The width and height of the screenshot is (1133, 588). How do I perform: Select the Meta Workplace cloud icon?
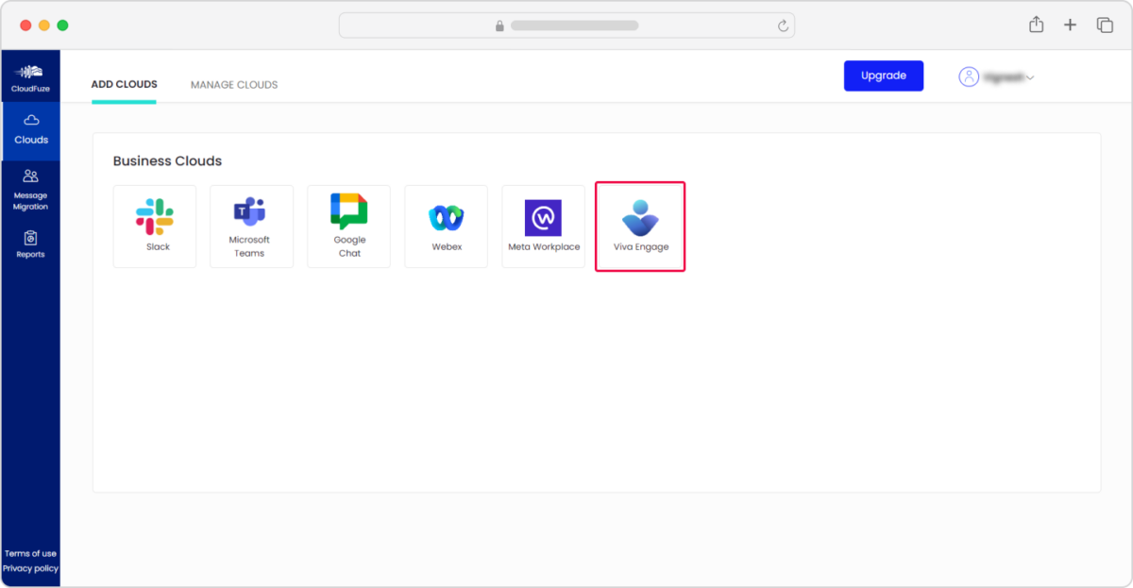(x=543, y=226)
